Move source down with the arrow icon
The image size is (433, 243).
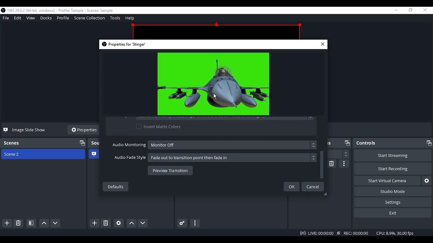click(143, 223)
